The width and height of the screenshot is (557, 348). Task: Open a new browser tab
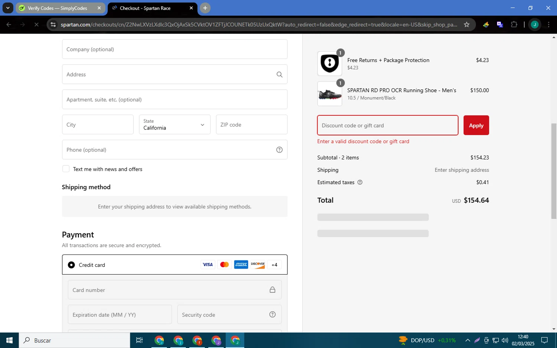(205, 8)
